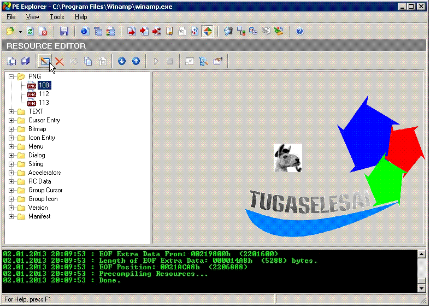This screenshot has height=307, width=430.
Task: Open the Tools menu
Action: (x=57, y=17)
